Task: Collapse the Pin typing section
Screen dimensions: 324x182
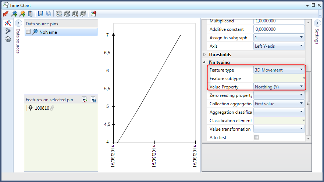Action: 204,62
